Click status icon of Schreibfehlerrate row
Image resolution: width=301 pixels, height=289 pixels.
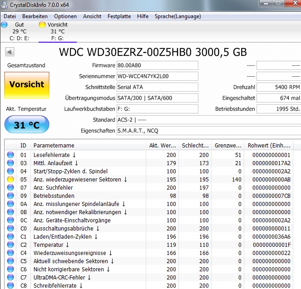point(10,285)
